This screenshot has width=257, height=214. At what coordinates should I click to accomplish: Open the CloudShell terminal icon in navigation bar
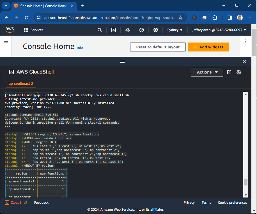point(113,30)
